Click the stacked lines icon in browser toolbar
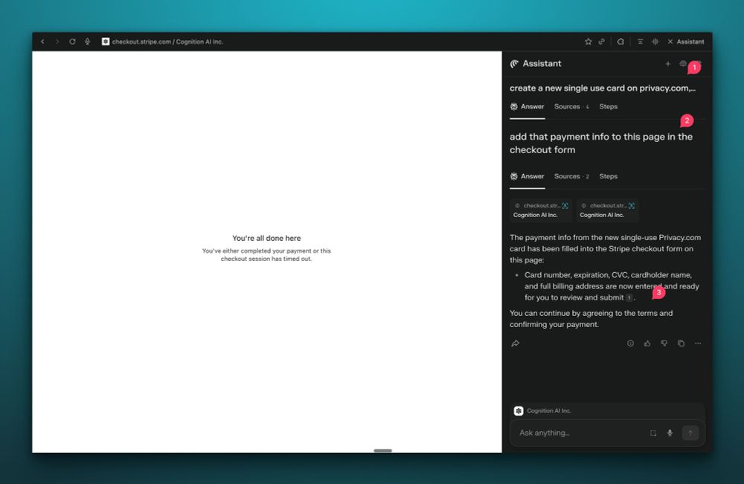The image size is (744, 484). [x=640, y=42]
